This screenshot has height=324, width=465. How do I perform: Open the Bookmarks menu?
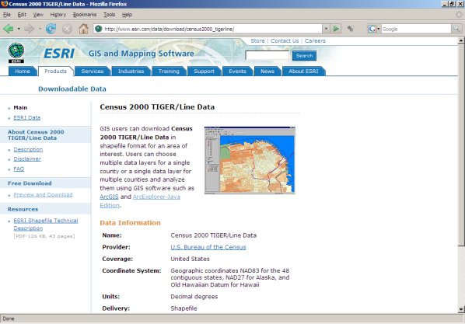(85, 15)
